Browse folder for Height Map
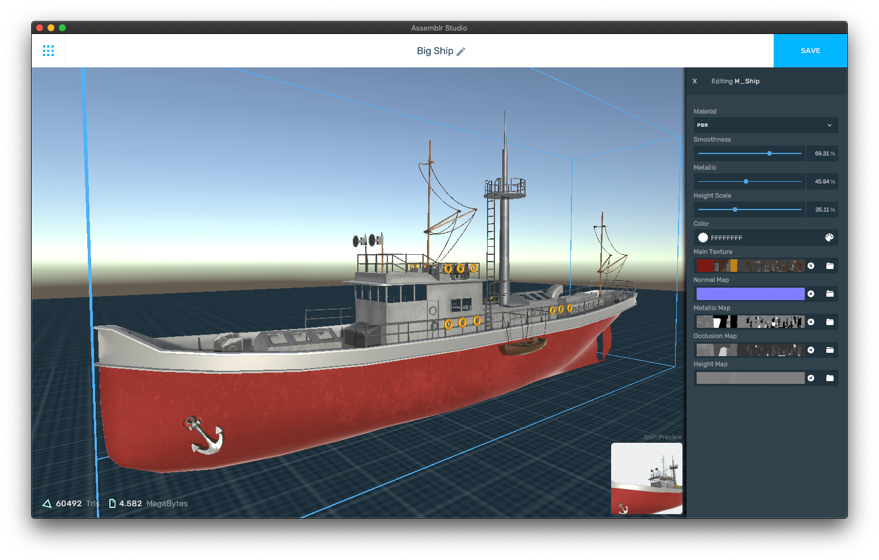Screen dimensions: 879x560 830,378
